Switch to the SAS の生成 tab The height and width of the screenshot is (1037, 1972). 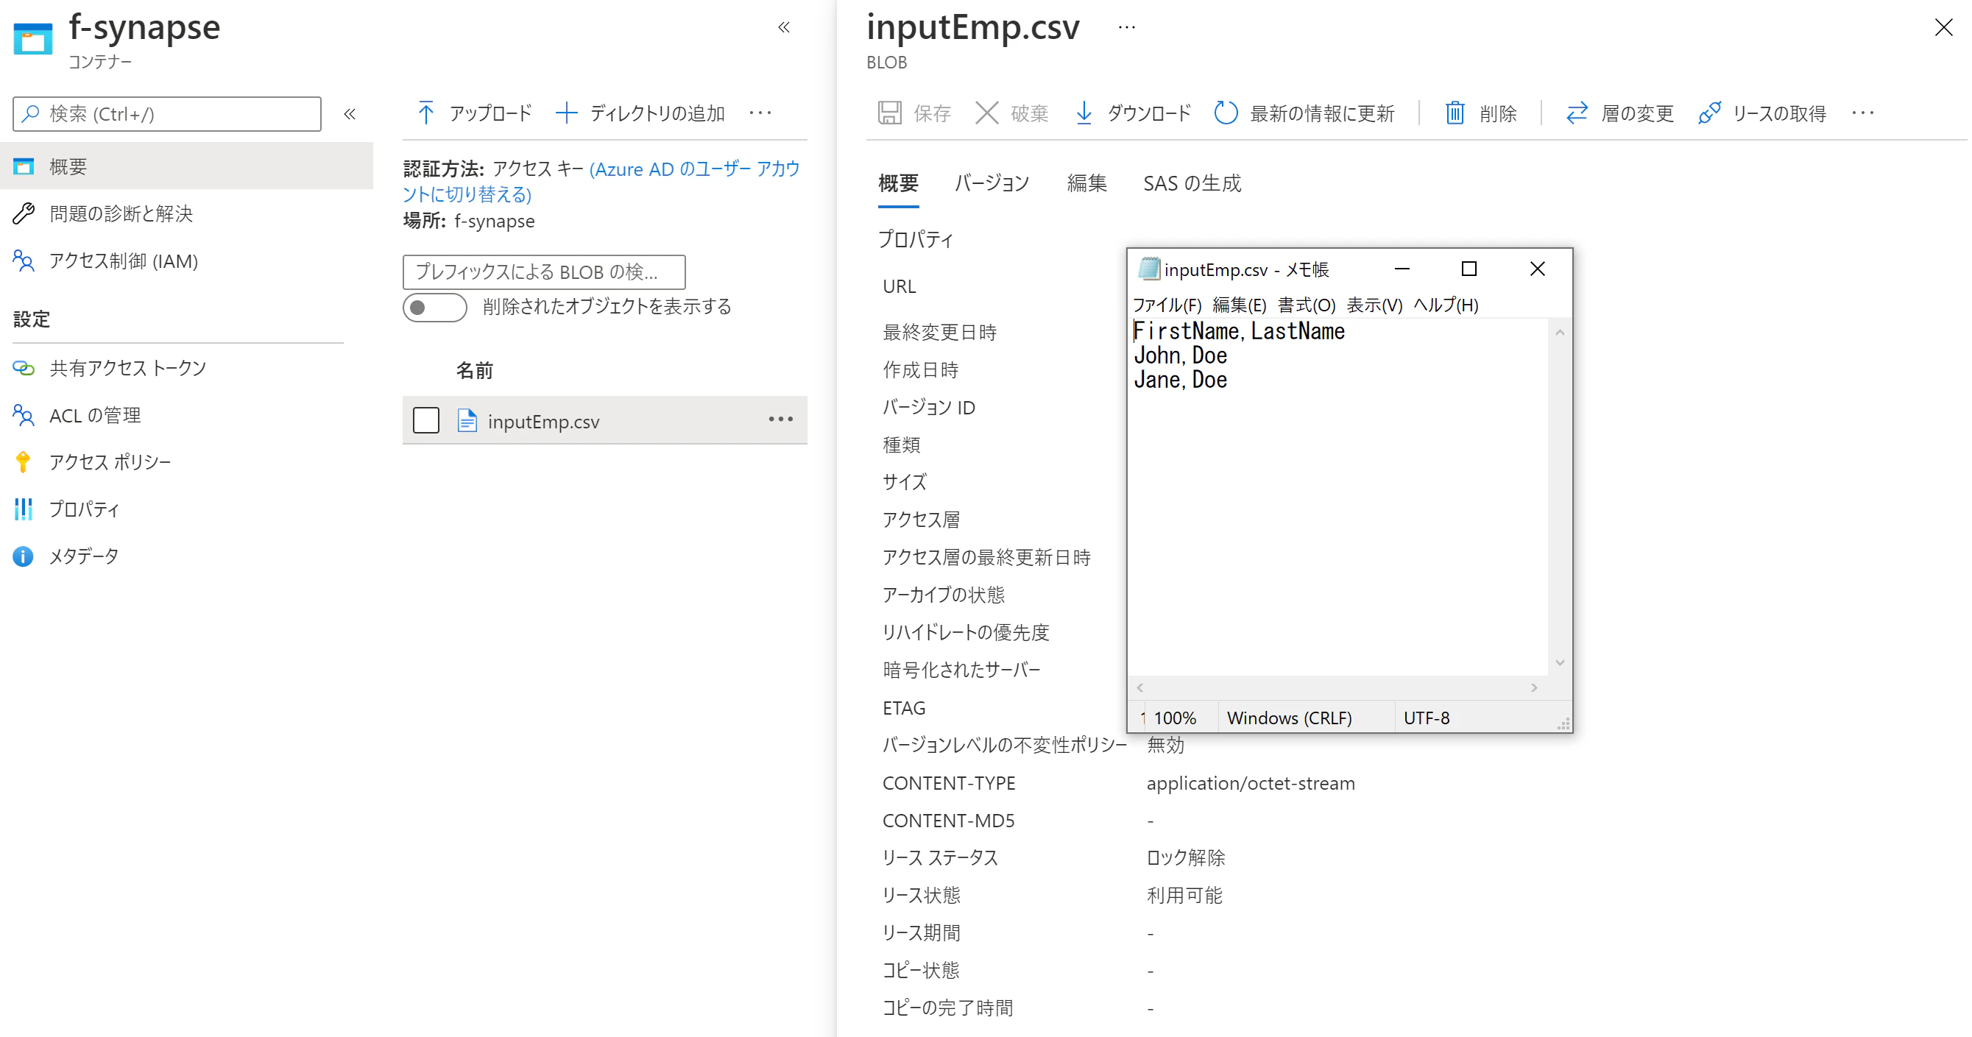pyautogui.click(x=1192, y=185)
